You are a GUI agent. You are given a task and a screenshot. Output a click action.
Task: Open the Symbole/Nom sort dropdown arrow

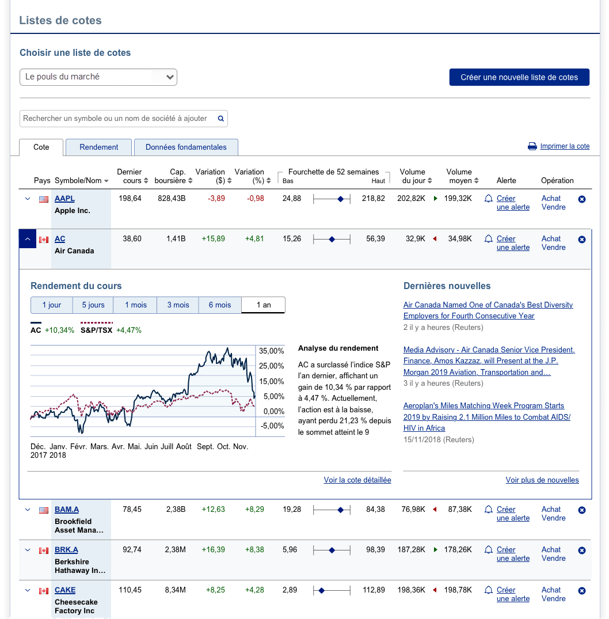pos(106,181)
